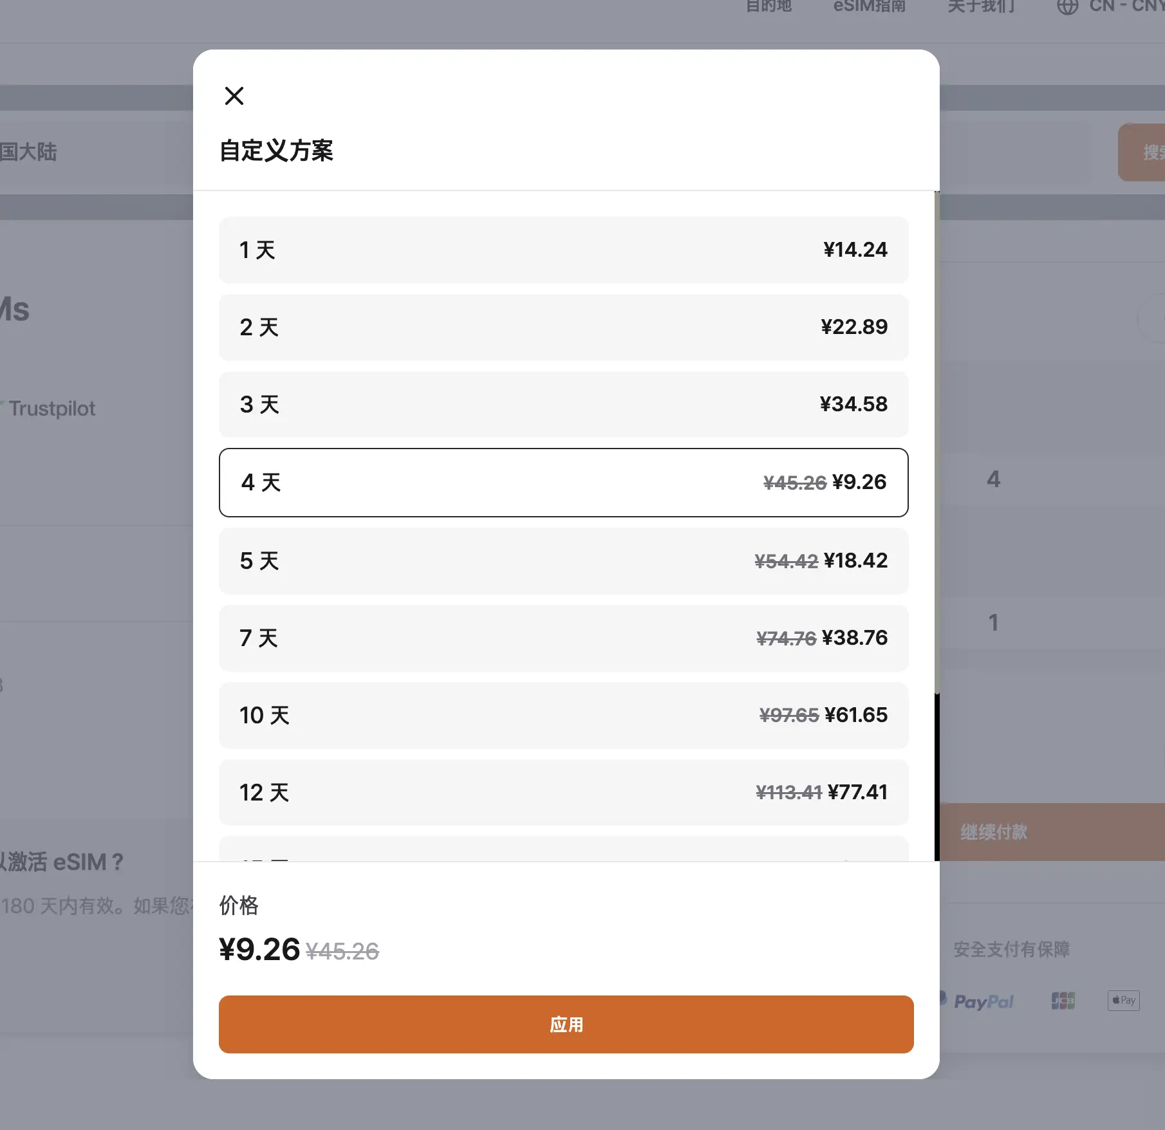The height and width of the screenshot is (1130, 1165).
Task: Open the 目的地 navigation item
Action: coord(768,6)
